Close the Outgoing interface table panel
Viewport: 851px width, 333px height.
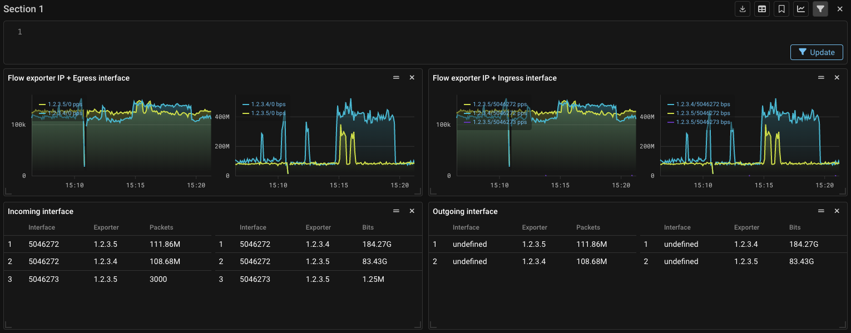pyautogui.click(x=837, y=211)
